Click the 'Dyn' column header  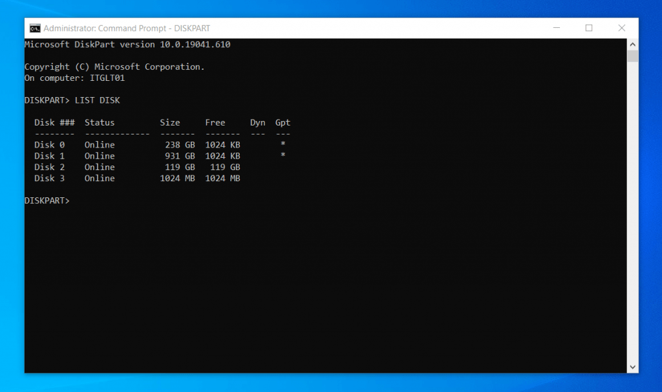[x=257, y=122]
